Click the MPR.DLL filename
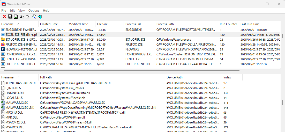285x132 pixels. click(12, 118)
